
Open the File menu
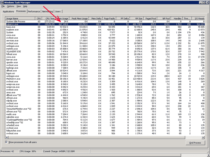pos(3,6)
